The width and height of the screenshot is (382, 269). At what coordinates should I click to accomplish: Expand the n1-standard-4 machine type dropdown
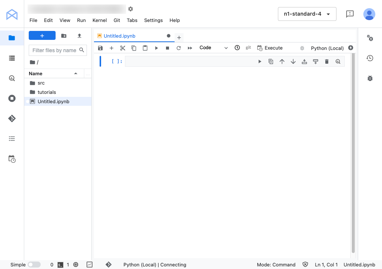[307, 14]
